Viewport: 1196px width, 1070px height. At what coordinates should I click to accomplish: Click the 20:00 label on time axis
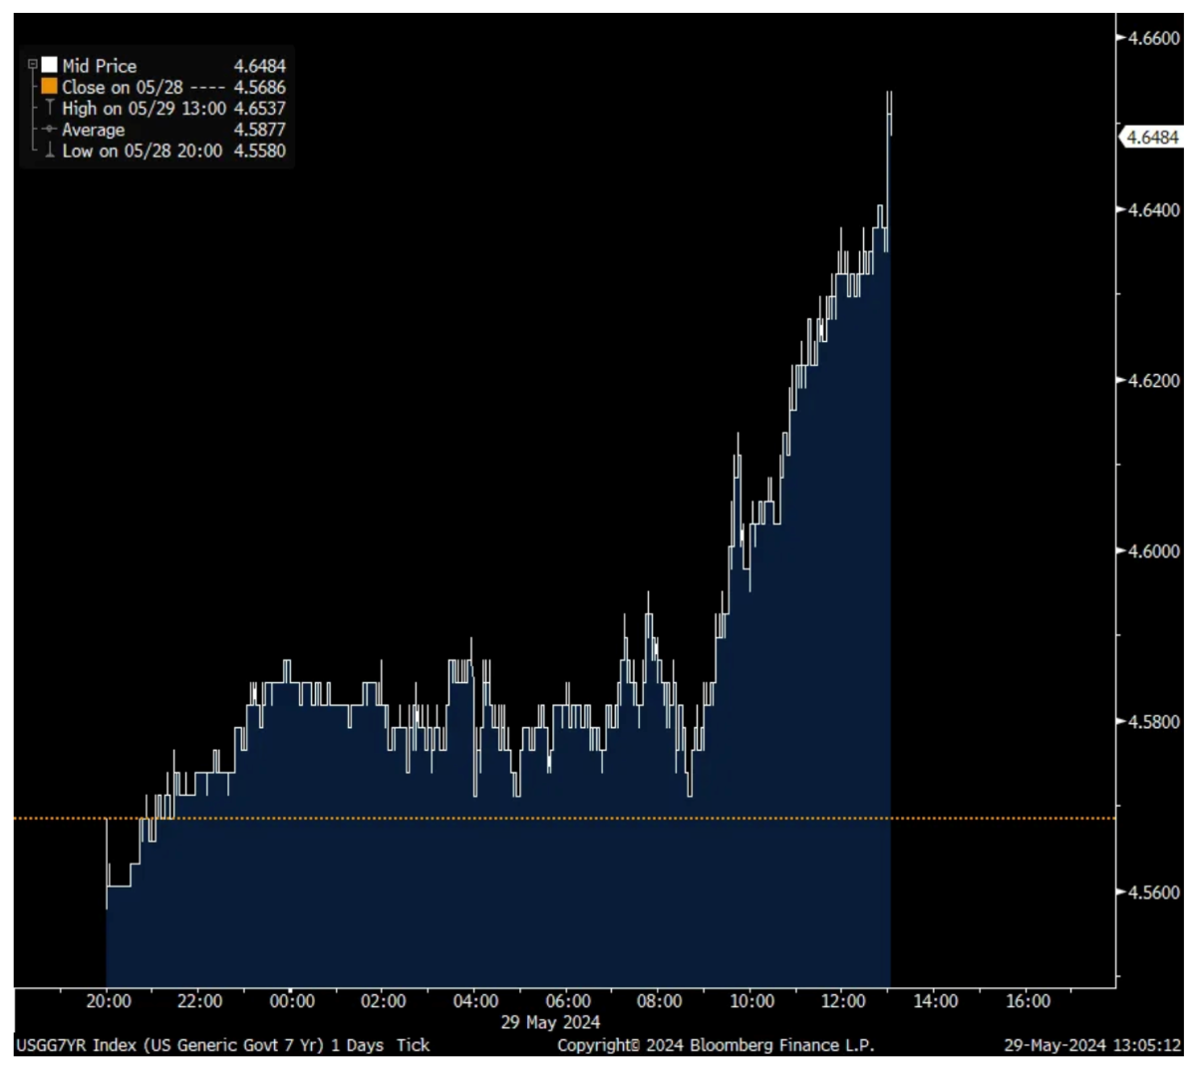108,1001
